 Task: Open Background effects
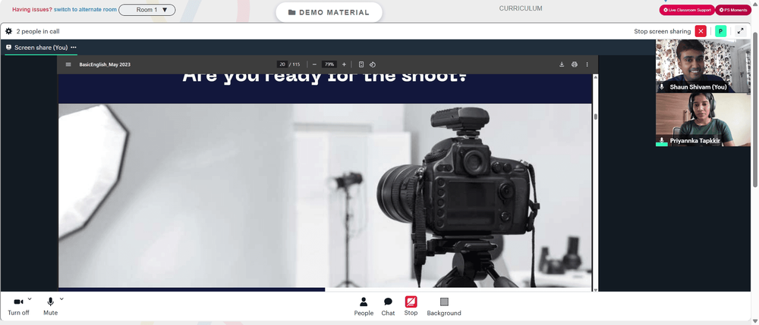pyautogui.click(x=444, y=307)
